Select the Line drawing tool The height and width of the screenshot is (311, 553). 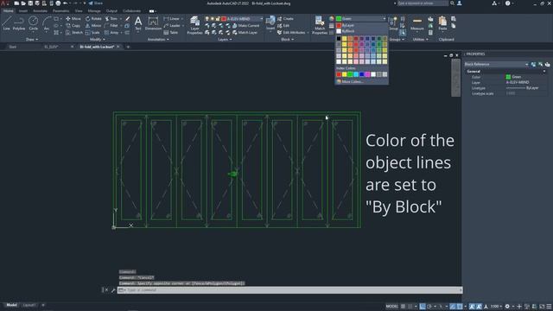click(x=6, y=23)
